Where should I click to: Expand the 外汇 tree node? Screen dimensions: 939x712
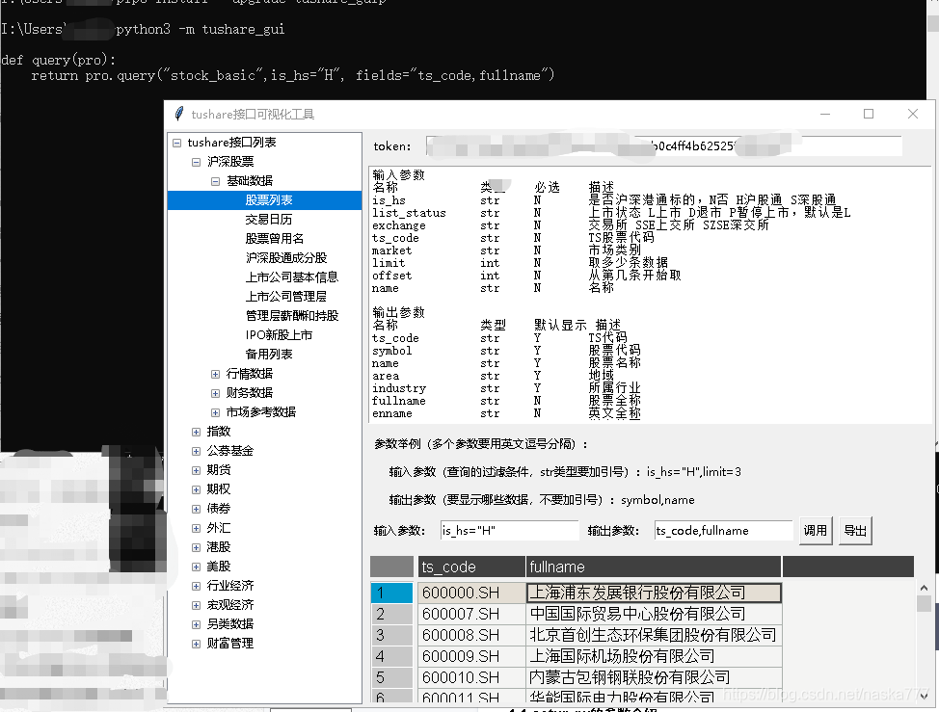pos(196,528)
